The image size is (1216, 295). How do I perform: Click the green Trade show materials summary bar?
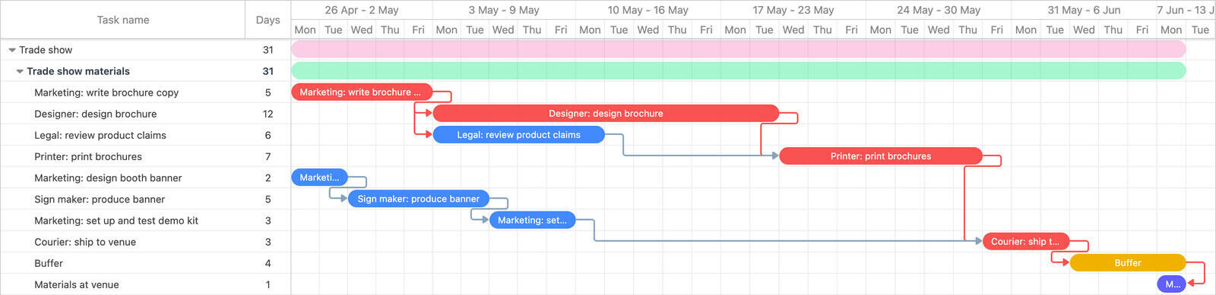pyautogui.click(x=739, y=71)
